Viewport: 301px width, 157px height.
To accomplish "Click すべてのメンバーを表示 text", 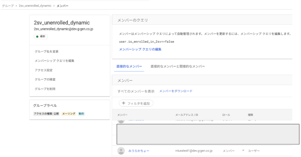I will pyautogui.click(x=136, y=91).
